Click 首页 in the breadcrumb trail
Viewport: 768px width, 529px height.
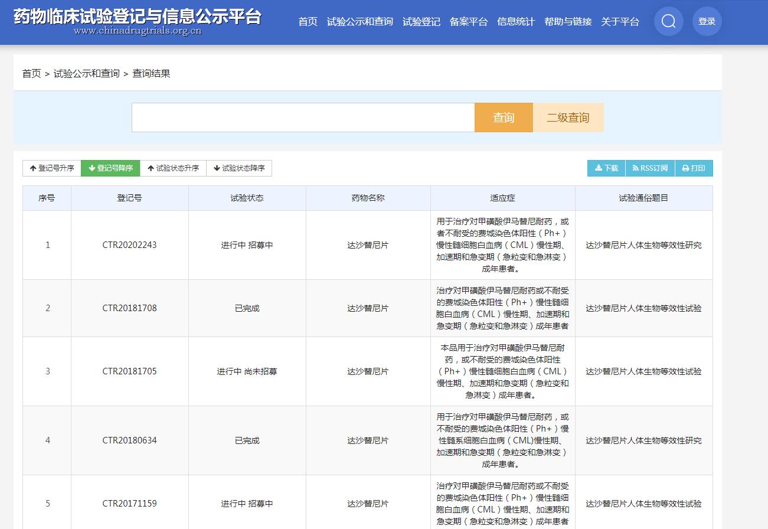[x=31, y=74]
